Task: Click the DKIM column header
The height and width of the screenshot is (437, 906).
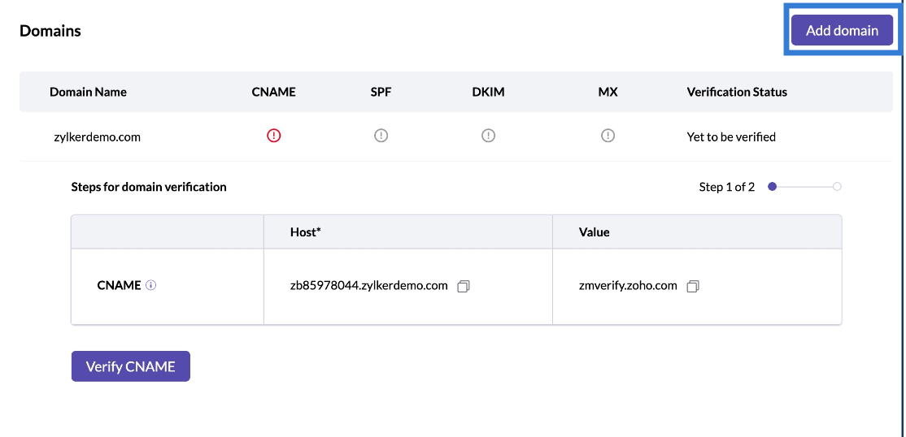Action: [488, 92]
